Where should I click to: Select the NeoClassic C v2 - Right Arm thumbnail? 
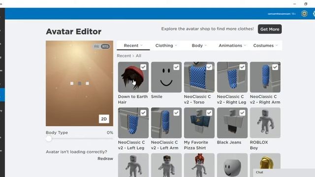pos(265,77)
